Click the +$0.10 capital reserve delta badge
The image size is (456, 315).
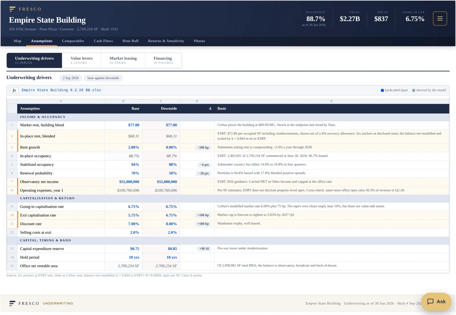[204, 249]
